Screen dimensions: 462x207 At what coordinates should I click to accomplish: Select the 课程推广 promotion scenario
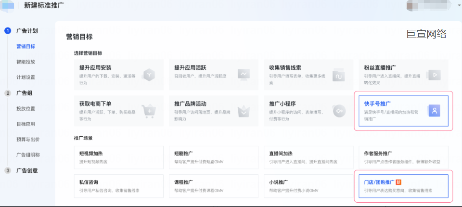coord(214,186)
